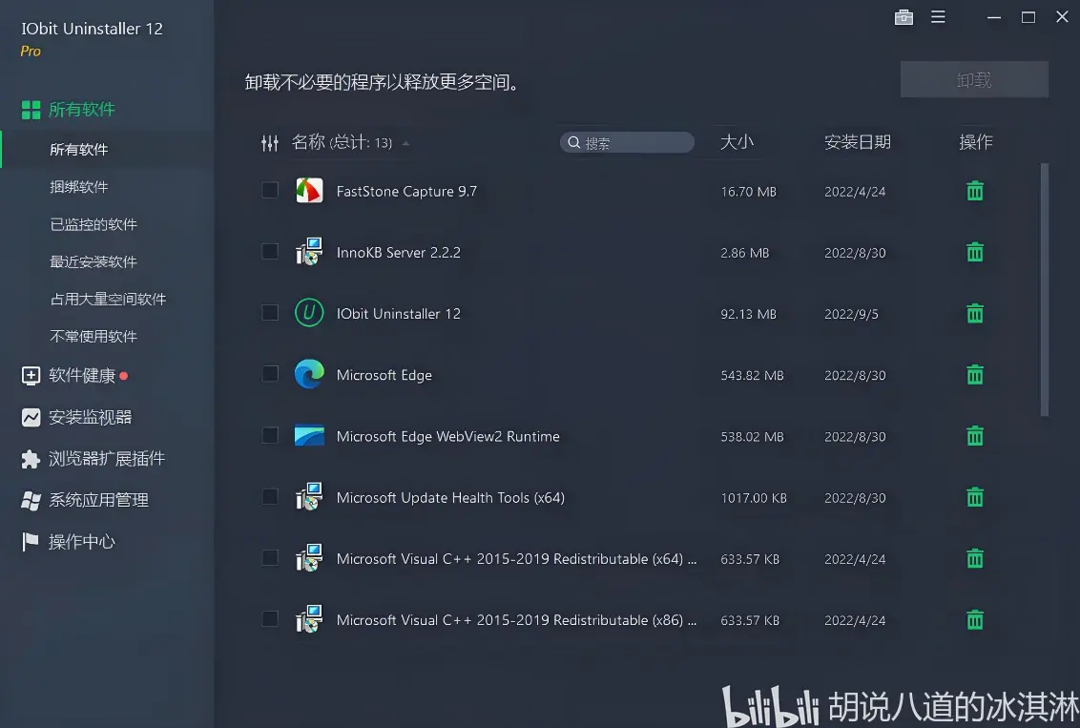1080x728 pixels.
Task: Toggle the name column sort arrow
Action: click(405, 143)
